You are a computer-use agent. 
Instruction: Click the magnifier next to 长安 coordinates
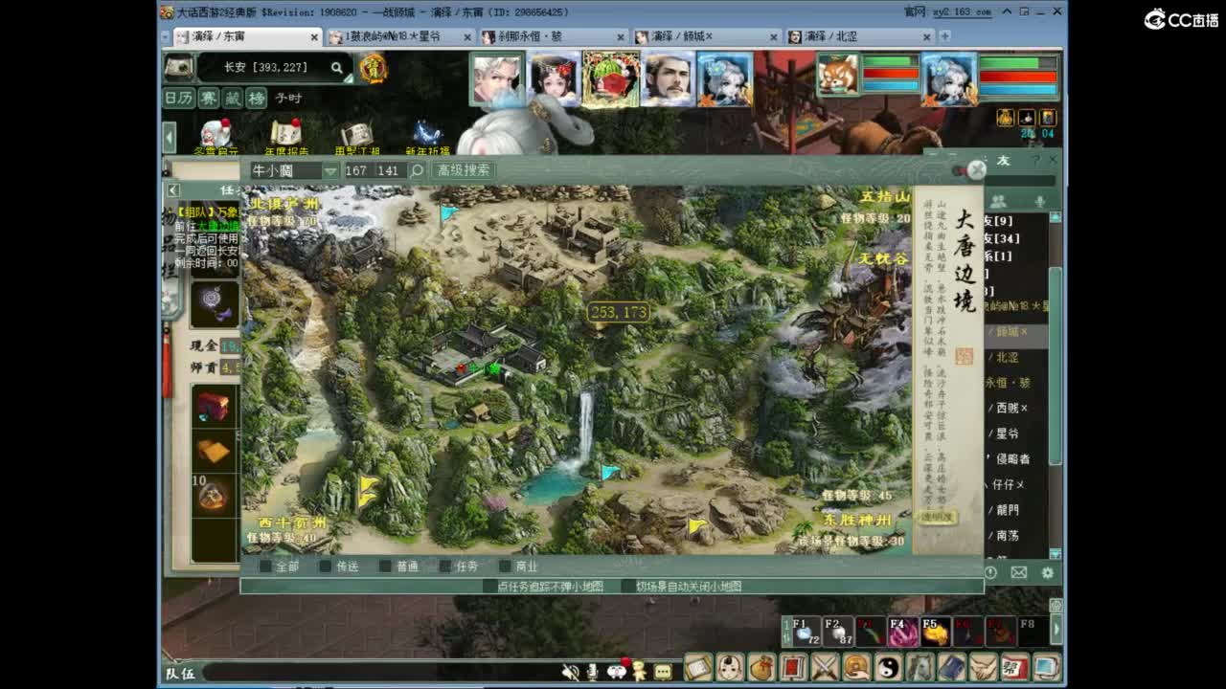point(337,68)
